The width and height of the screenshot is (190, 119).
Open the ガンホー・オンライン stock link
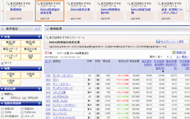tap(63, 76)
